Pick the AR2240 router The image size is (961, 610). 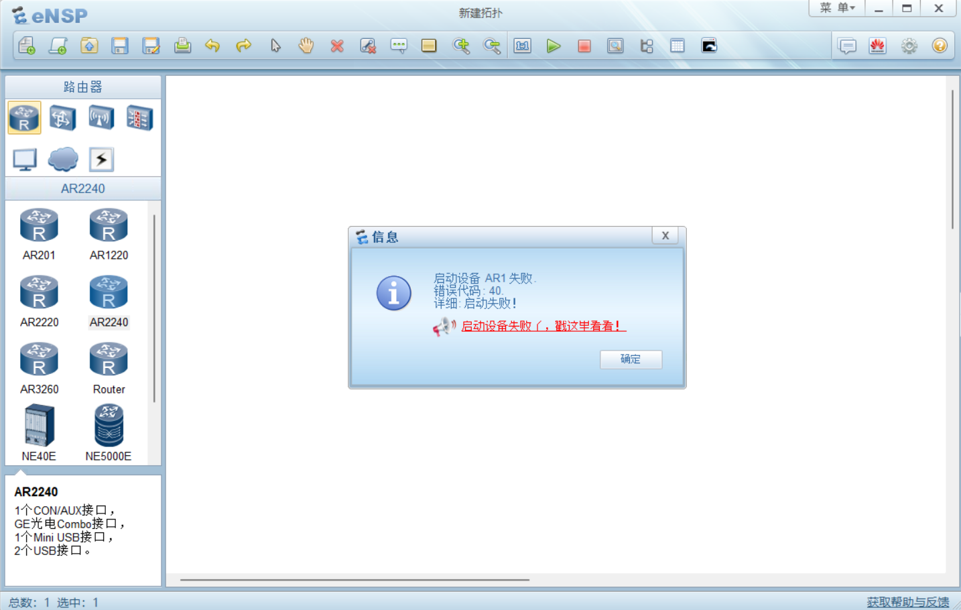[109, 301]
